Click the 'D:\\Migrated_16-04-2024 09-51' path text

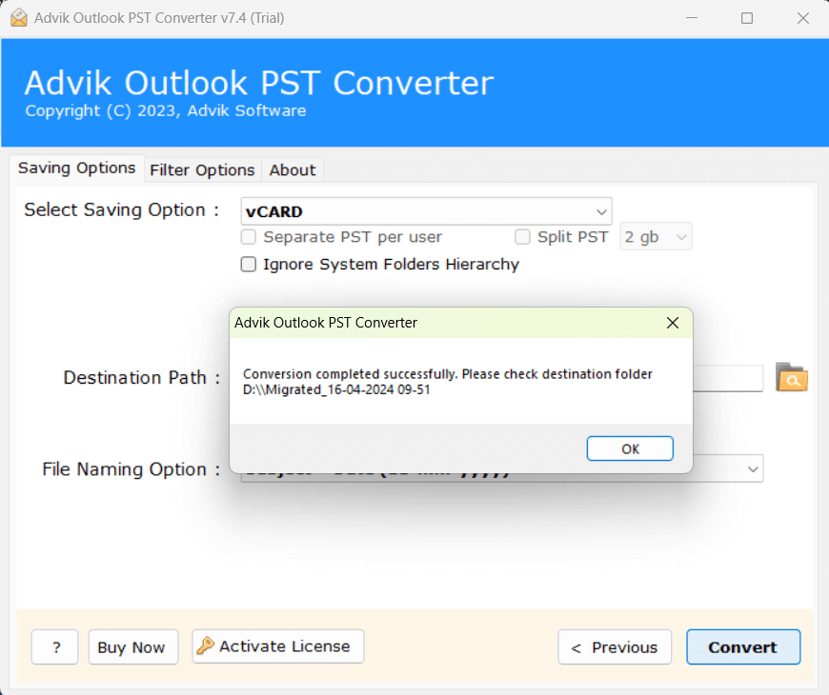pyautogui.click(x=336, y=389)
